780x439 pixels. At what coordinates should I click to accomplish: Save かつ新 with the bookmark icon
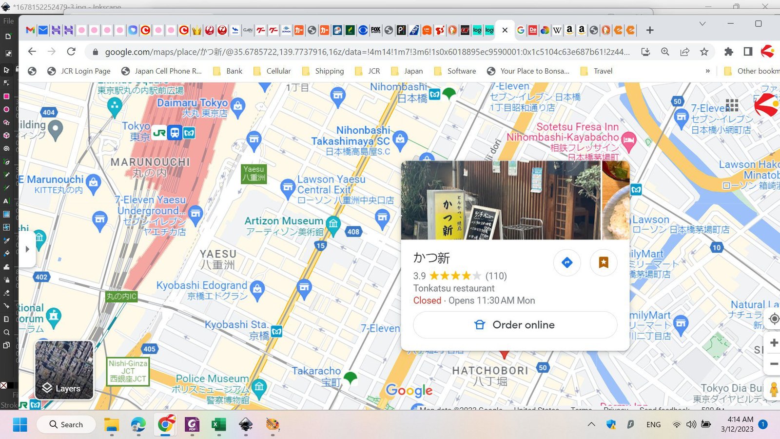(604, 262)
